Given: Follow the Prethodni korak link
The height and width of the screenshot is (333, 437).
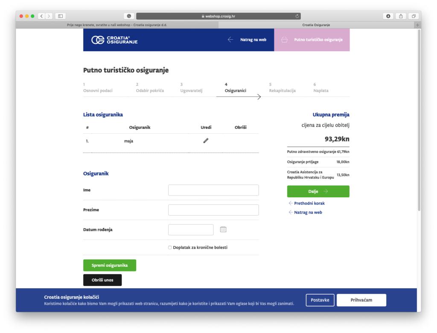Looking at the screenshot, I should point(309,203).
